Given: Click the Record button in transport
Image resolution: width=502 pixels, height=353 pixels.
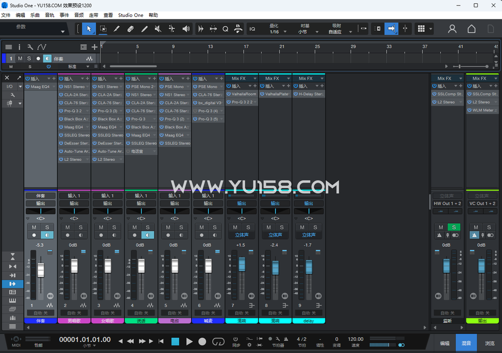Looking at the screenshot, I should click(202, 341).
